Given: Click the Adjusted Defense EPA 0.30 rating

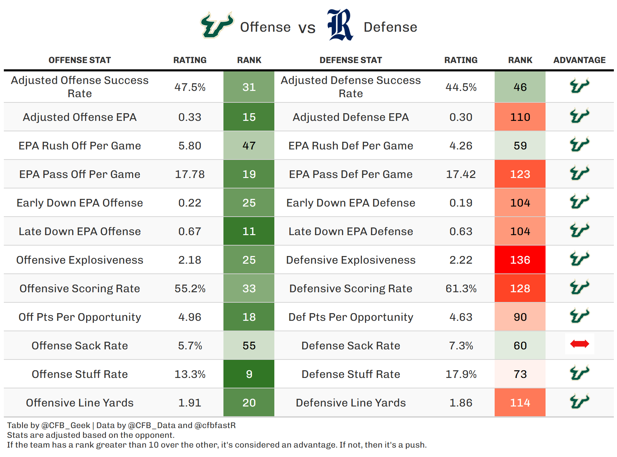Looking at the screenshot, I should coord(461,117).
